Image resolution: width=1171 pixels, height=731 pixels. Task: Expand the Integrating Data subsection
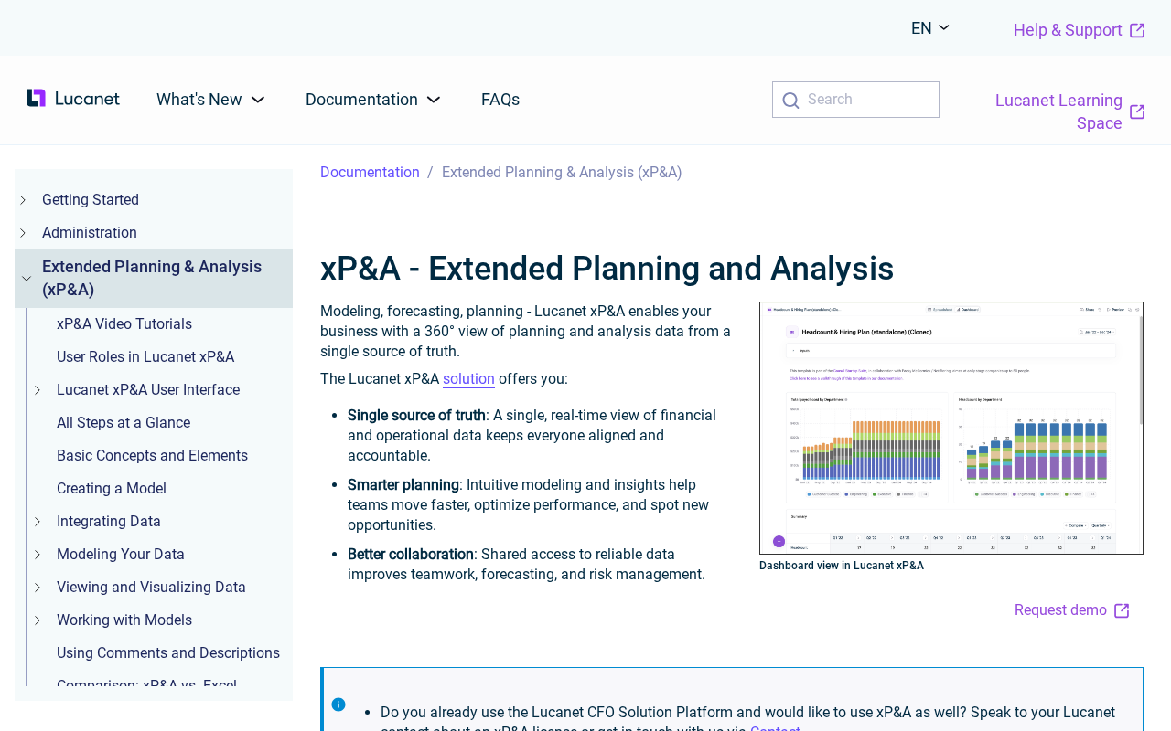38,522
